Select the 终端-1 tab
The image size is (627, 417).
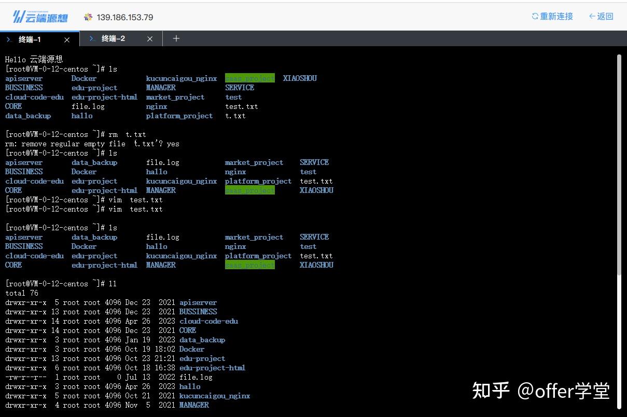coord(30,38)
